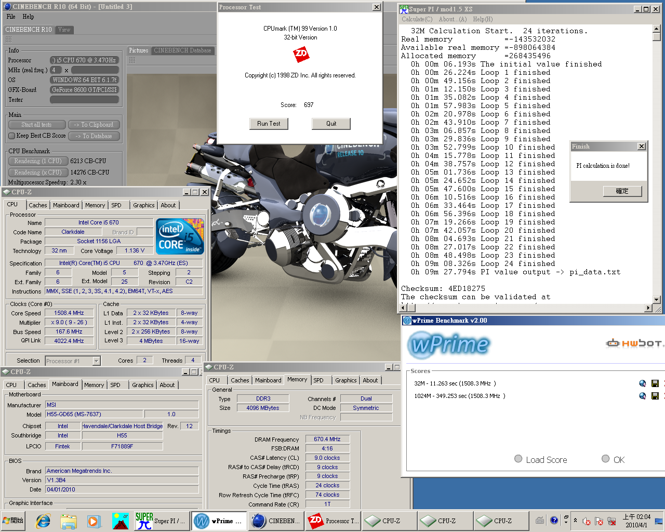The width and height of the screenshot is (665, 532).
Task: Click the HWBOT logo in wPrime
Action: tap(635, 343)
